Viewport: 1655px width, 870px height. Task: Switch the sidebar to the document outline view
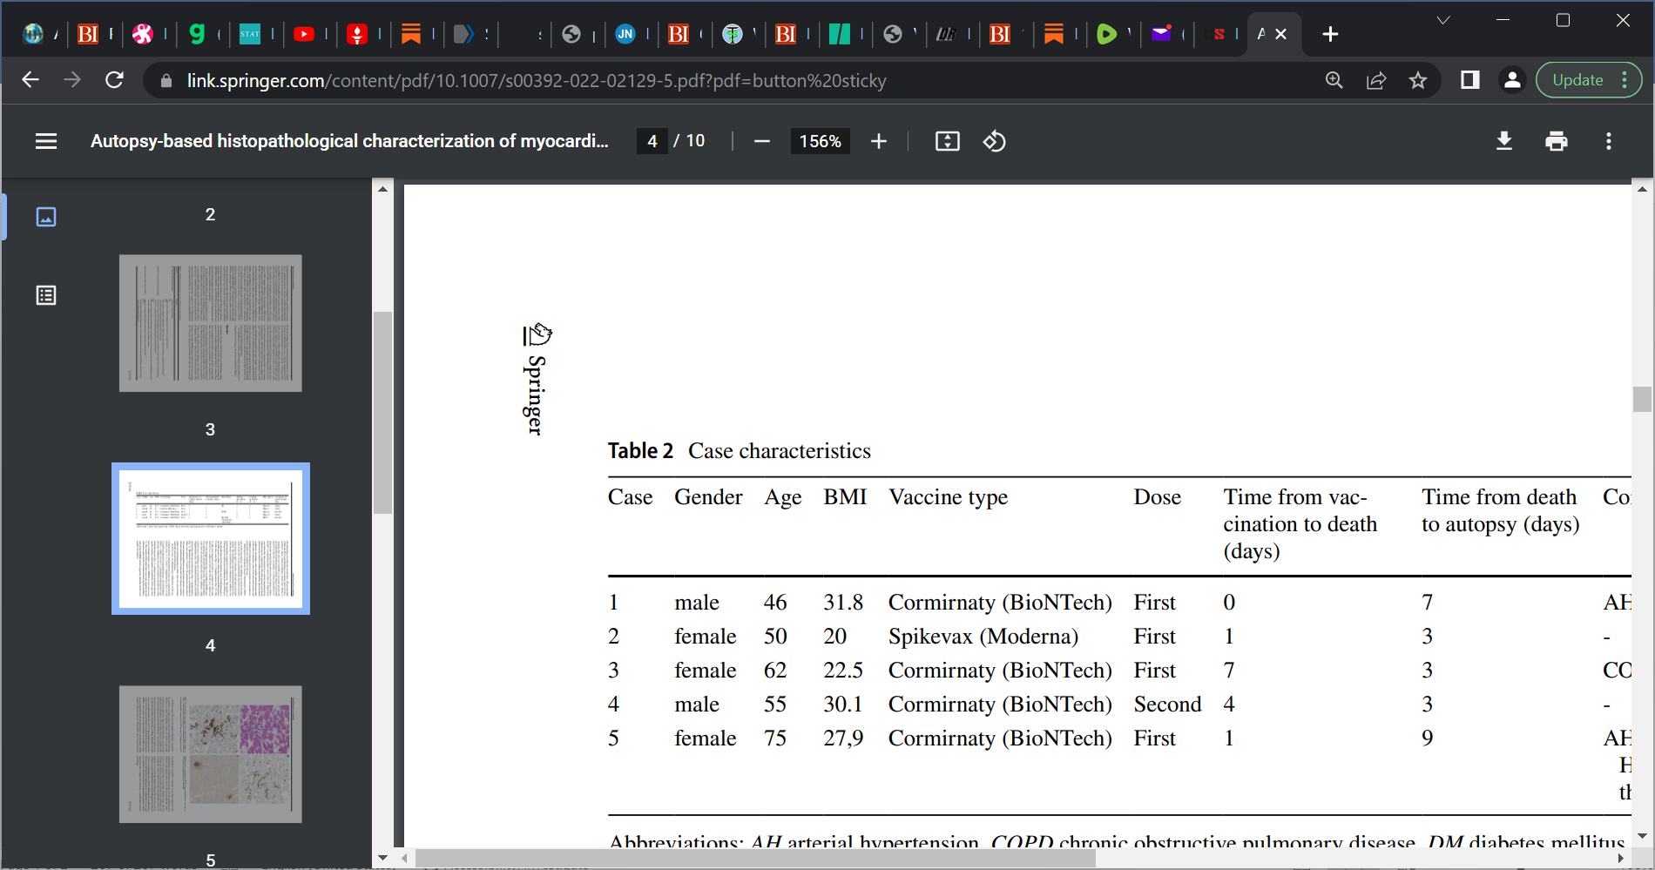click(x=46, y=296)
